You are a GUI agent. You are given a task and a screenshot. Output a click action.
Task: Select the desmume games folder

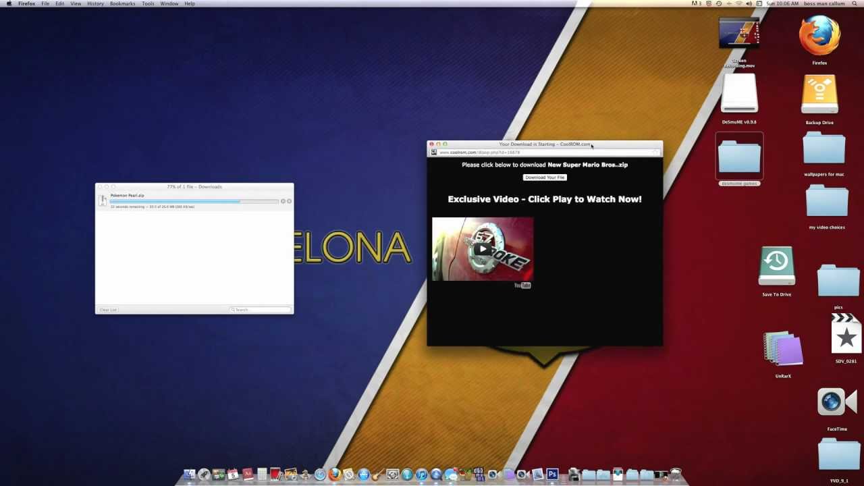point(739,157)
